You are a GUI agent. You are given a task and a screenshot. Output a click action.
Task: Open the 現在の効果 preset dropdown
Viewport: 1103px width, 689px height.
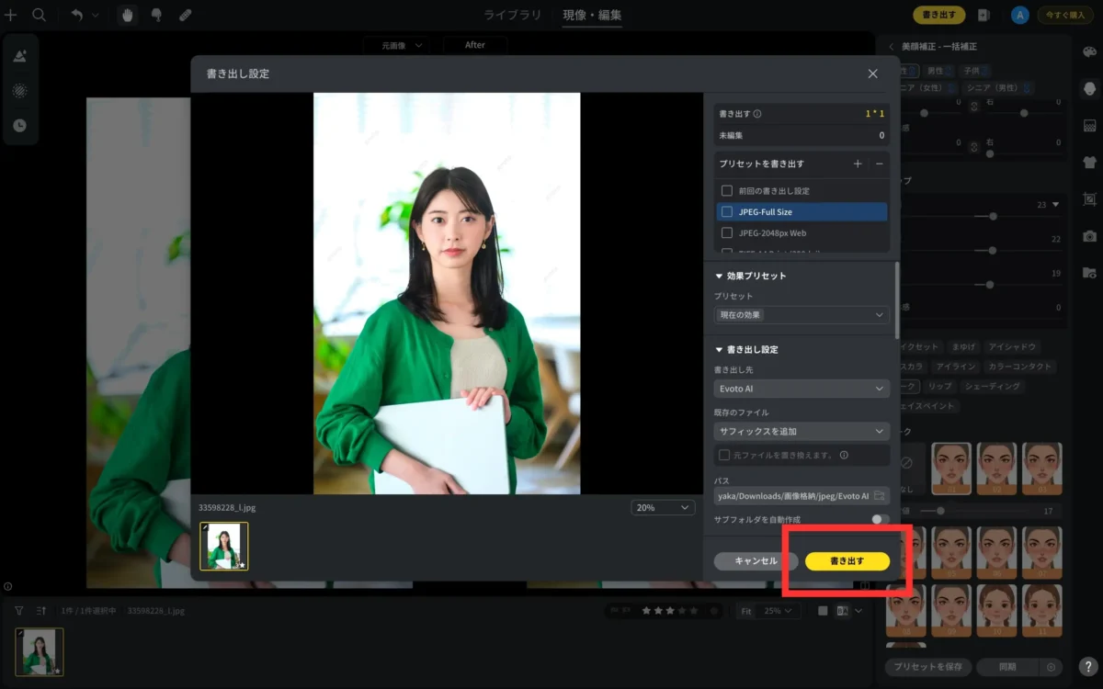coord(802,315)
